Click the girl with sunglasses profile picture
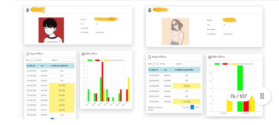The height and width of the screenshot is (125, 279). (175, 32)
